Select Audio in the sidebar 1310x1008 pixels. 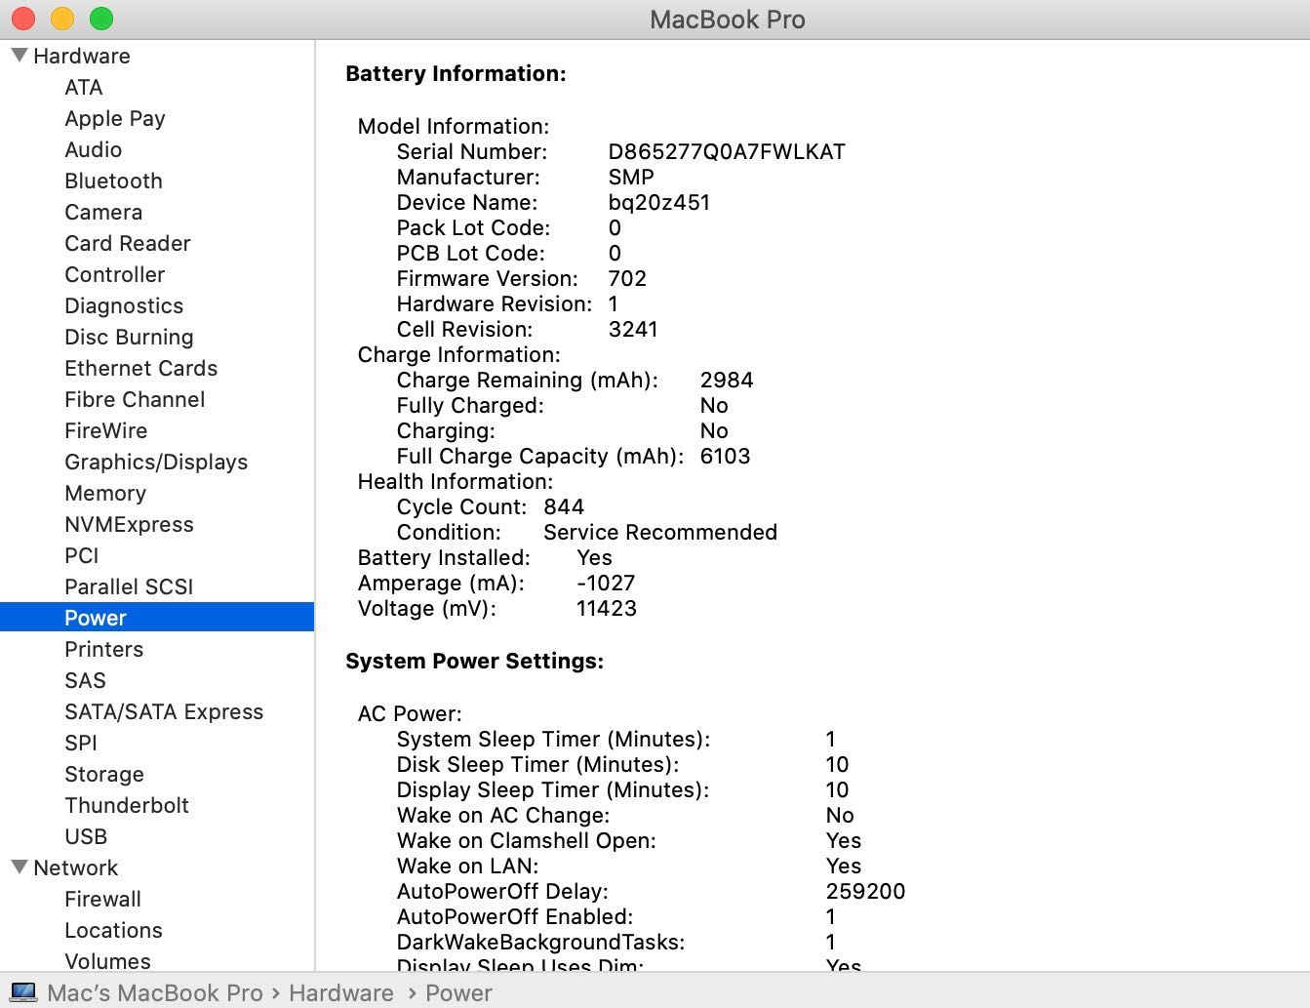(x=93, y=149)
